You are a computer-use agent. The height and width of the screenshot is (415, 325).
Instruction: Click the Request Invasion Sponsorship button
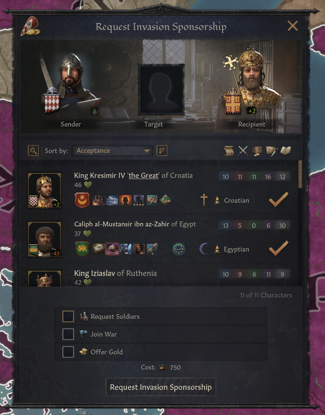[161, 387]
